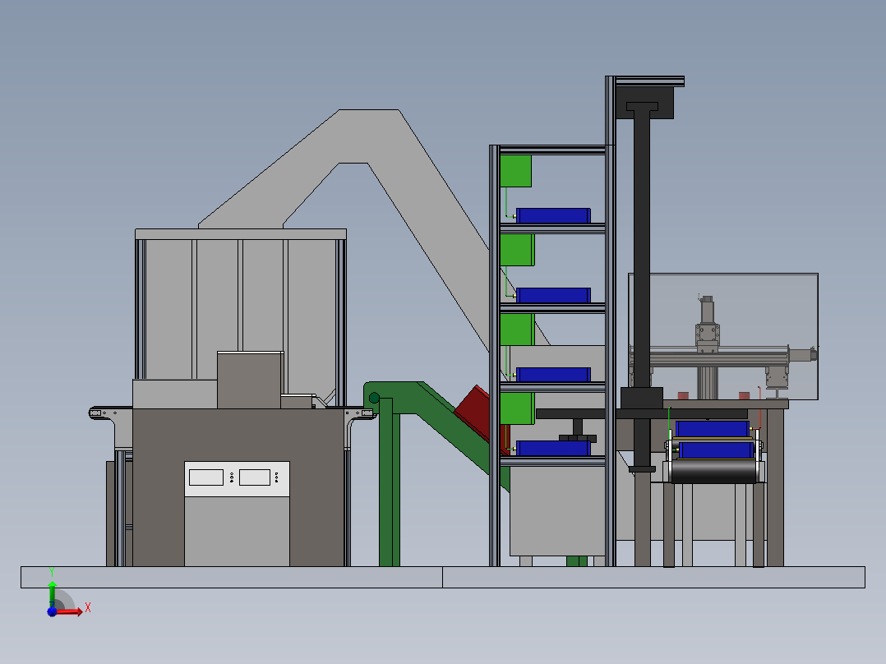
Task: Select the topmost blue tray in the rack
Action: [x=553, y=215]
